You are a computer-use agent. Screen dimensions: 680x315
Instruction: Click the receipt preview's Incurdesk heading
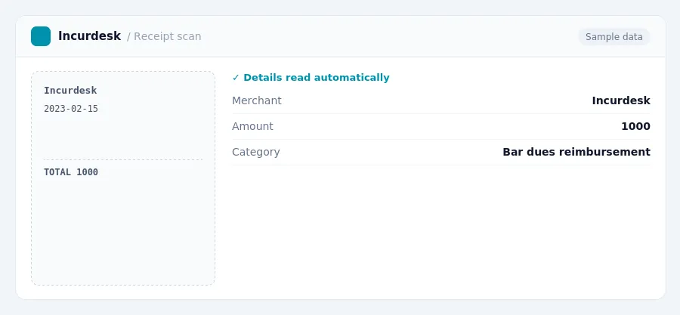pyautogui.click(x=70, y=91)
